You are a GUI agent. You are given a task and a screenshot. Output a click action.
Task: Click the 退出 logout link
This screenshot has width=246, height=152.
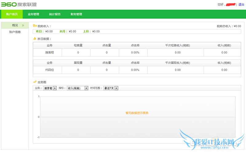coord(241,5)
